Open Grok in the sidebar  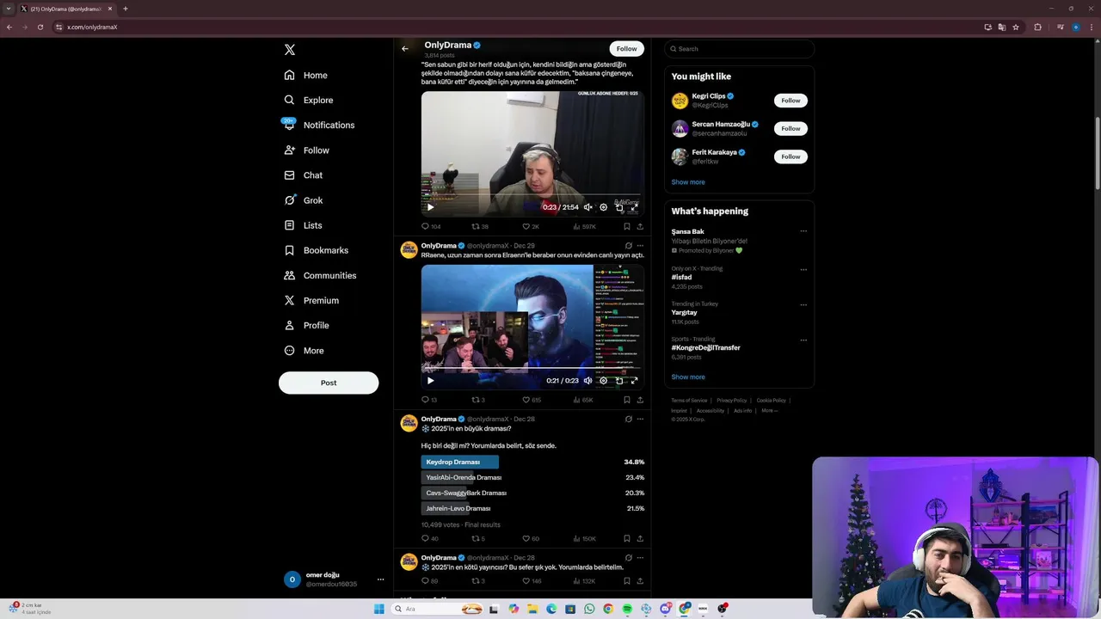point(304,200)
